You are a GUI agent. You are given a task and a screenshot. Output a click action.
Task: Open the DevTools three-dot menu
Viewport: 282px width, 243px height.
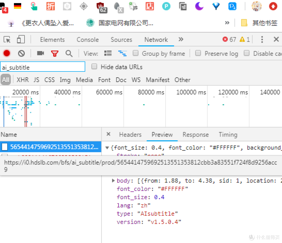(x=262, y=39)
